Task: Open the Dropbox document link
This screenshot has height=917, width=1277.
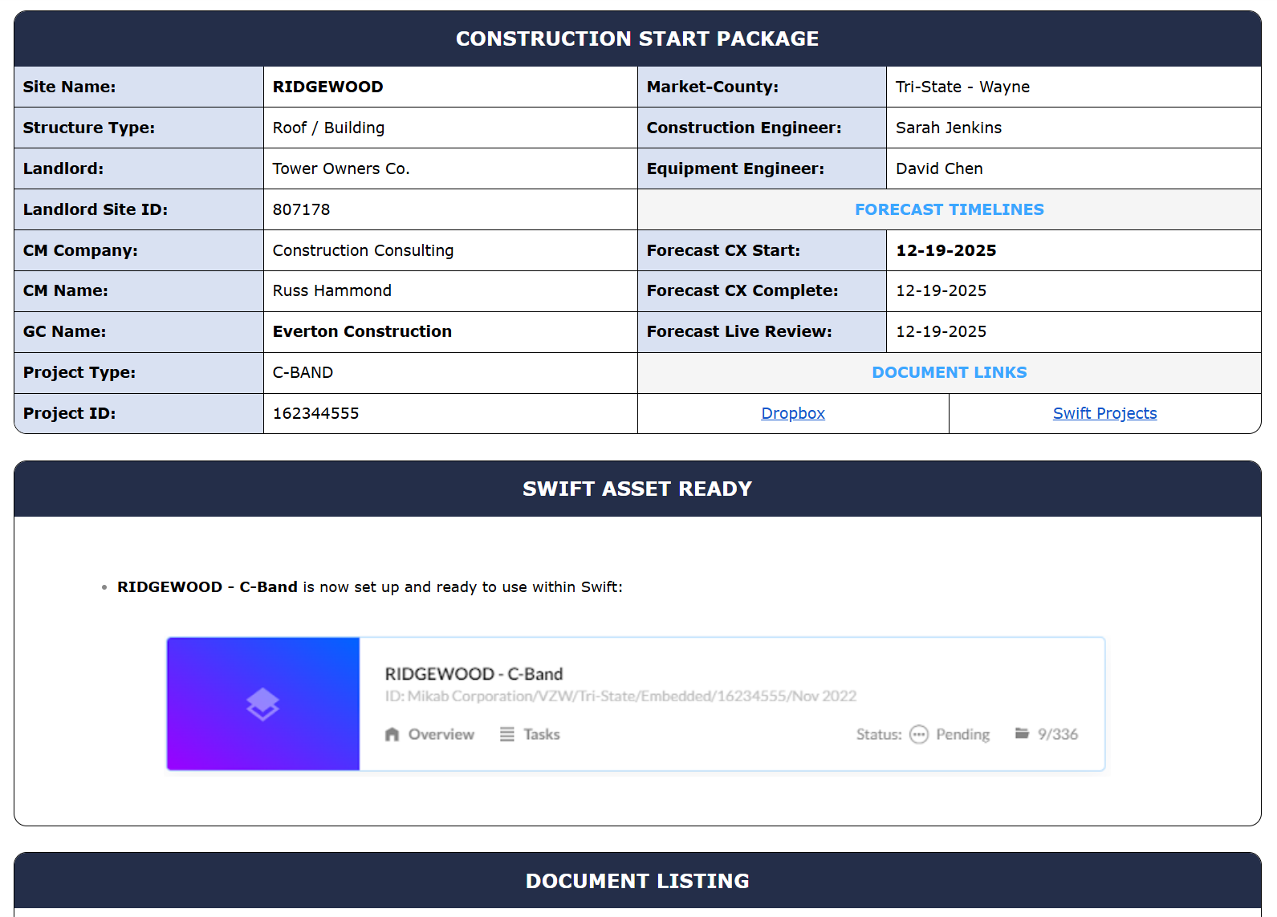Action: click(792, 413)
